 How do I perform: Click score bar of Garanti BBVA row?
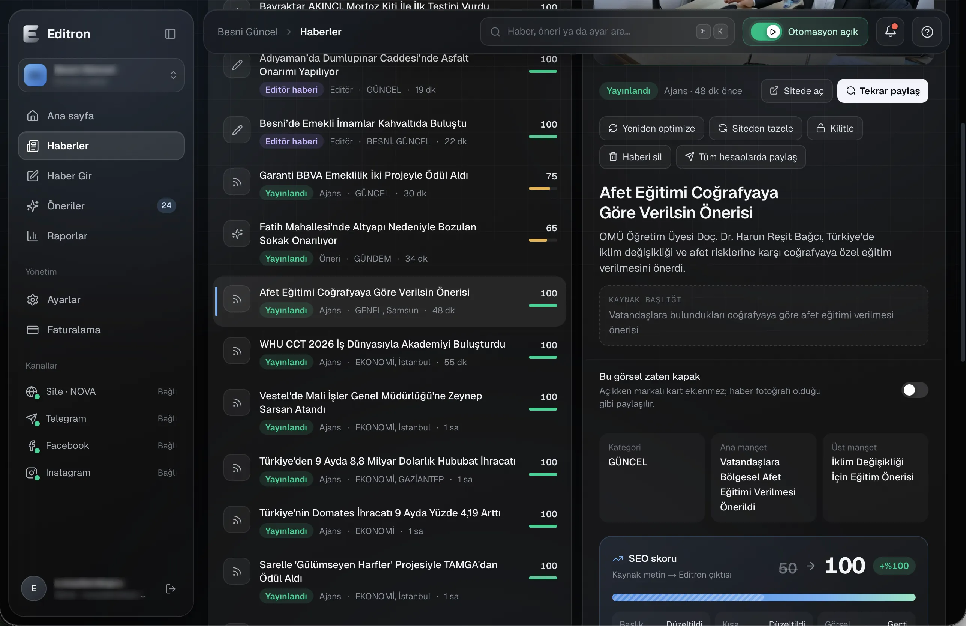[x=543, y=188]
